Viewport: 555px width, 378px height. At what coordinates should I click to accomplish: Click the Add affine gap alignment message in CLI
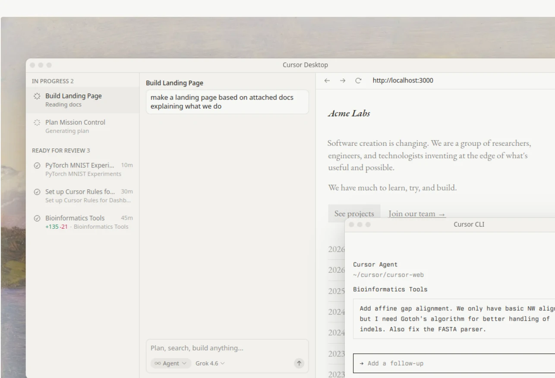[454, 319]
